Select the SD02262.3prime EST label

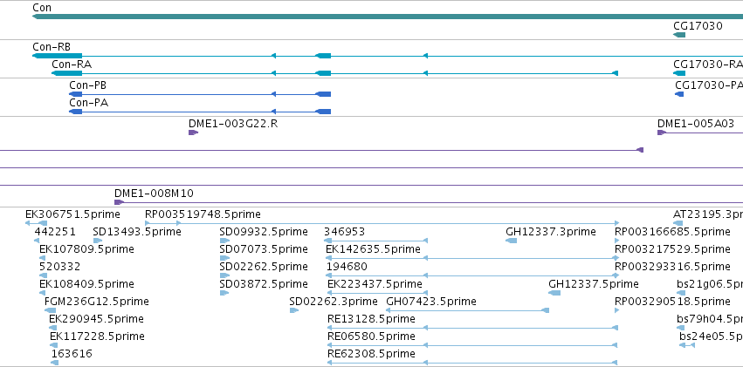pos(334,302)
